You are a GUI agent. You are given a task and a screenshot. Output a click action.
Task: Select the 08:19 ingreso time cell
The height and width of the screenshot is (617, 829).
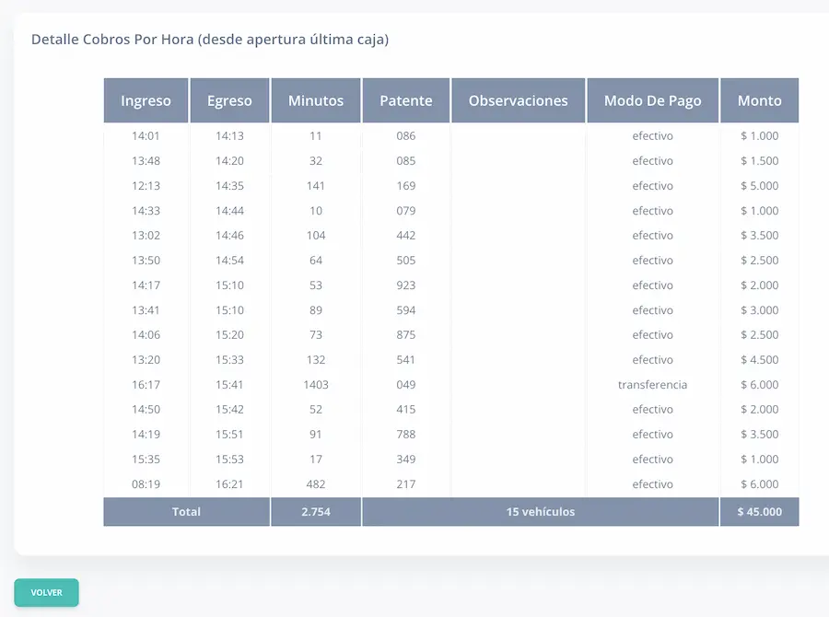(146, 484)
